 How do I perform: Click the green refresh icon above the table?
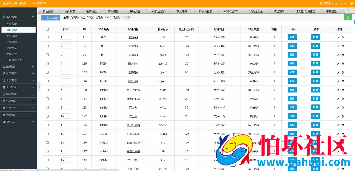pyautogui.click(x=348, y=17)
